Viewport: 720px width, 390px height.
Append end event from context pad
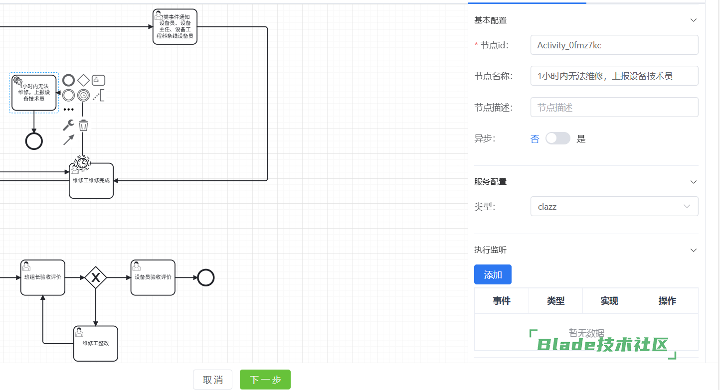(69, 80)
